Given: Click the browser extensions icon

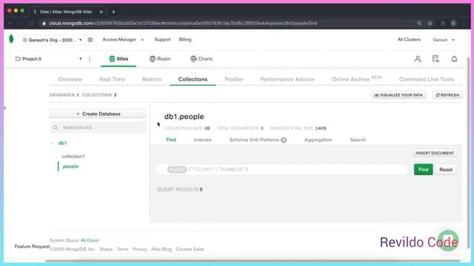Looking at the screenshot, I should click(x=443, y=23).
